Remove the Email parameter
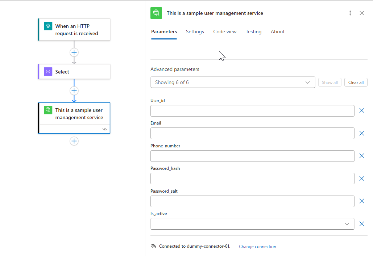The width and height of the screenshot is (373, 256). (361, 133)
